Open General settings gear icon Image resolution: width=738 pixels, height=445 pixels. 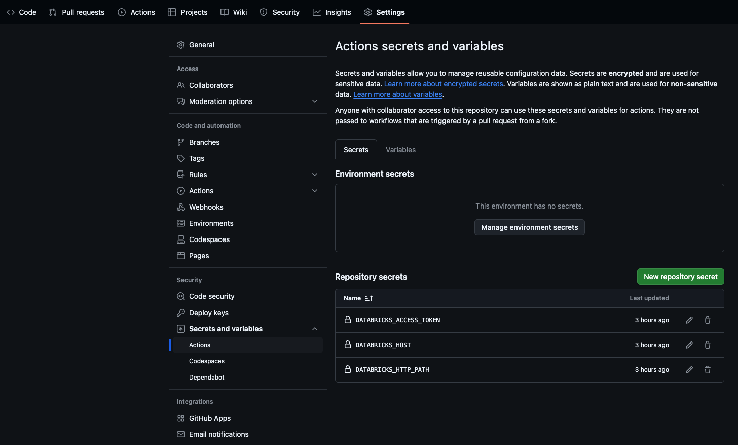[181, 45]
